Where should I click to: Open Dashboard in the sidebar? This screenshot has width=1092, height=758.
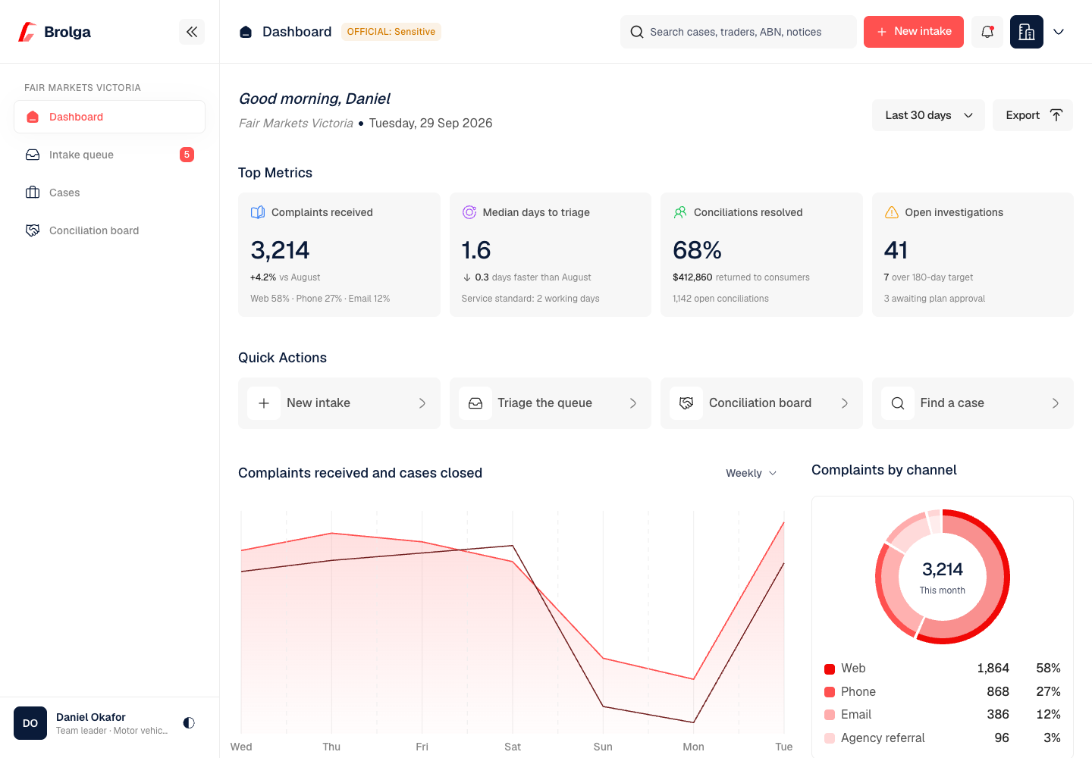coord(109,117)
